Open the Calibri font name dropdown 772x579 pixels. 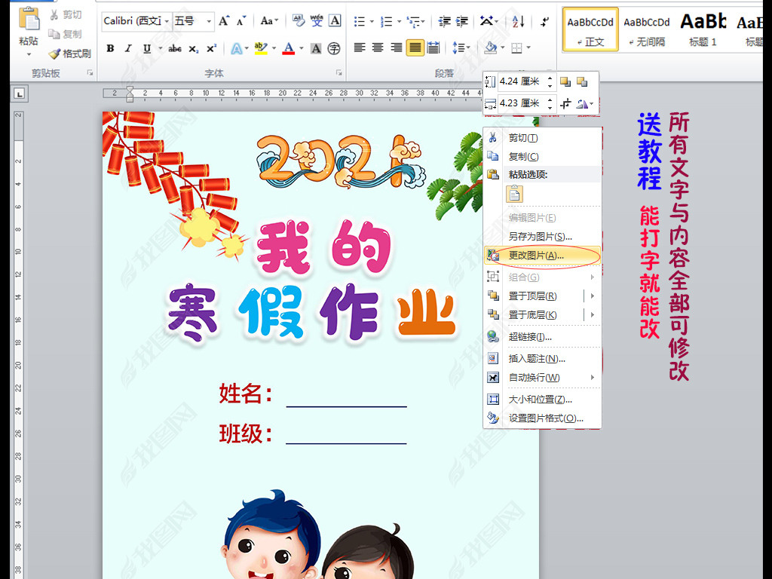click(x=167, y=21)
